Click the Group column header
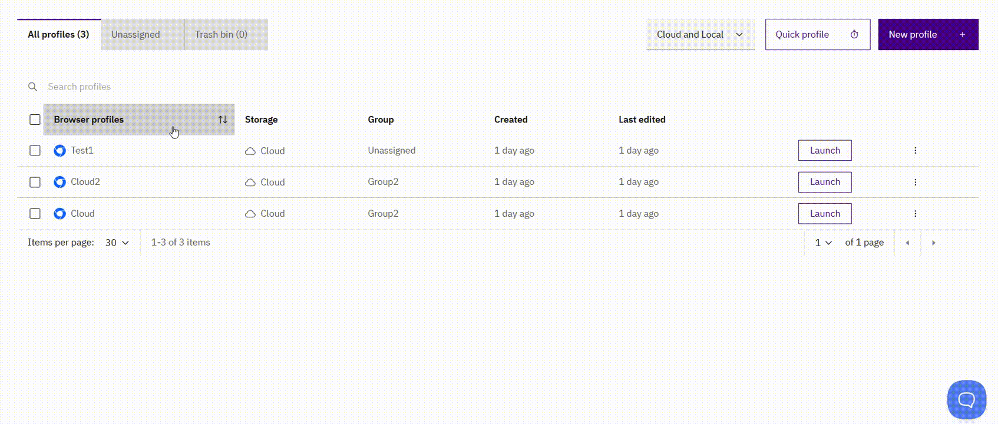This screenshot has width=998, height=424. [x=381, y=120]
